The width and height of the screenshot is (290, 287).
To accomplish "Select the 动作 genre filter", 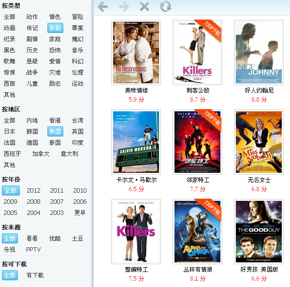I will tap(32, 17).
